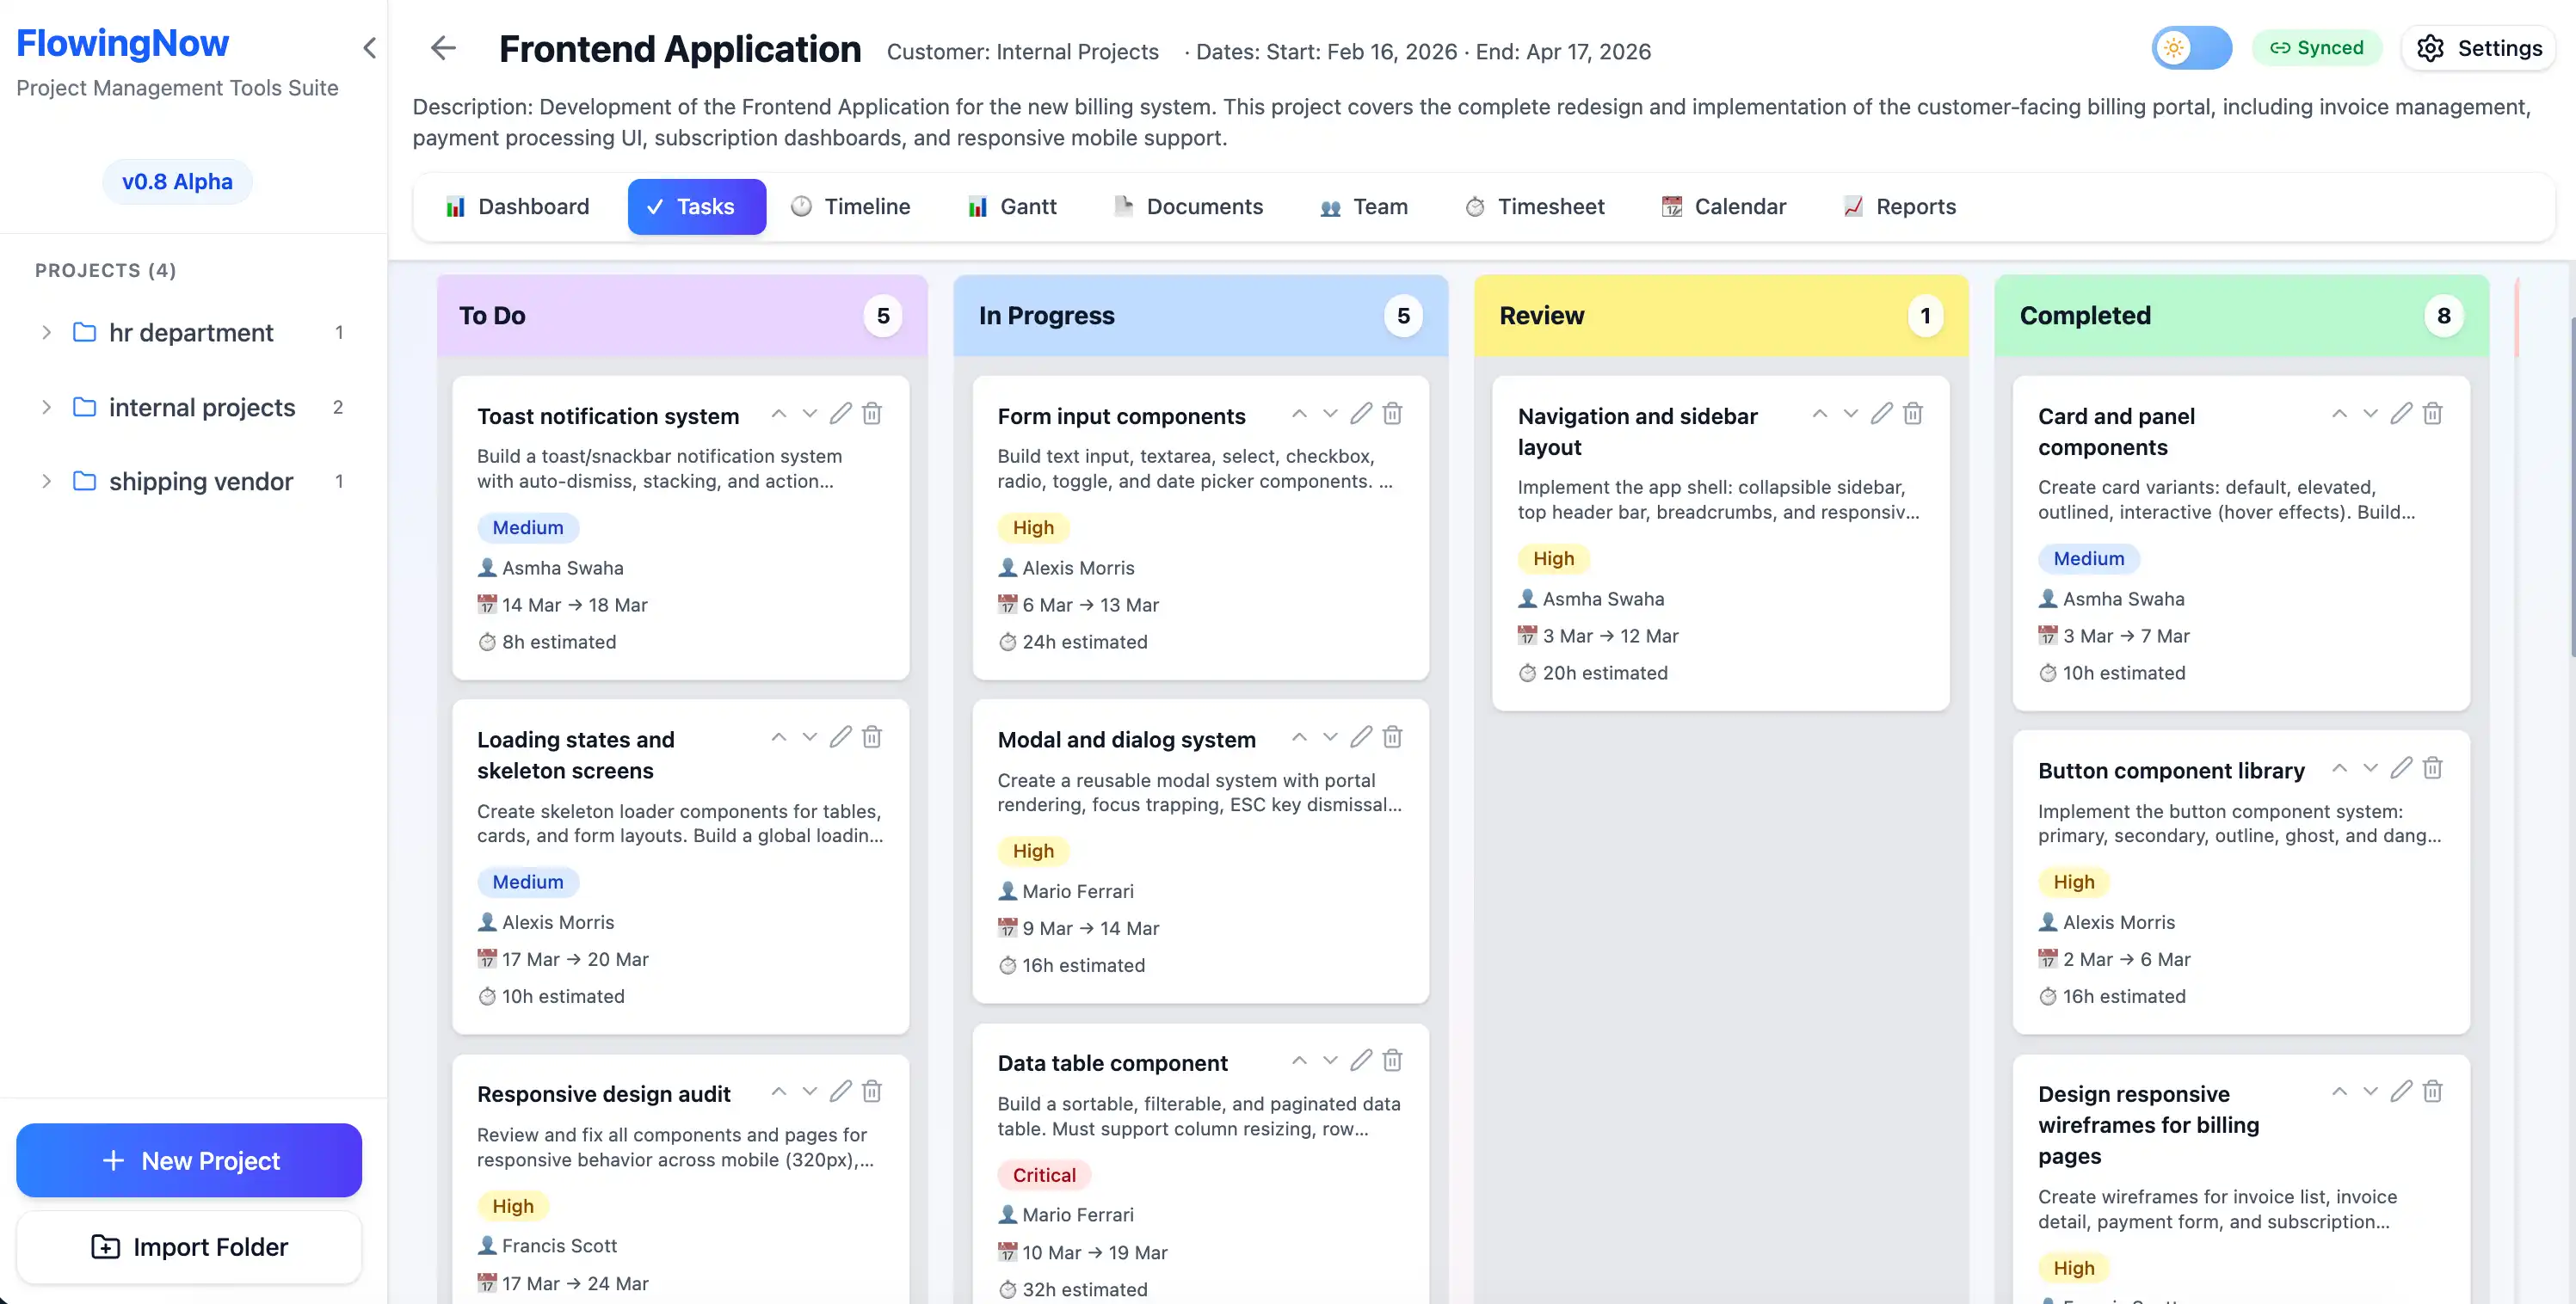Check sync status via the Synced indicator

(x=2318, y=47)
